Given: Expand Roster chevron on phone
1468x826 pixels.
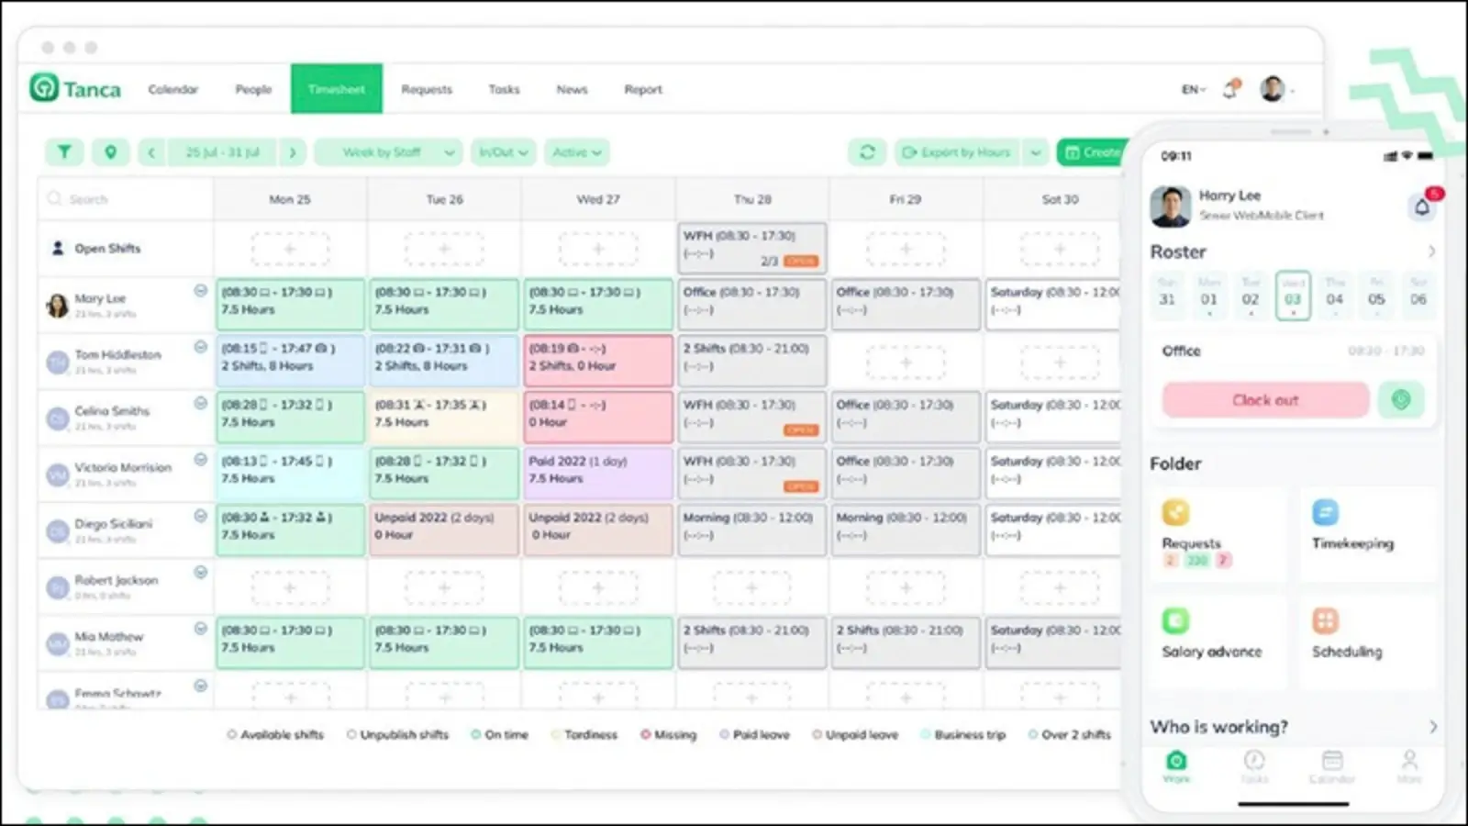Looking at the screenshot, I should pyautogui.click(x=1431, y=251).
